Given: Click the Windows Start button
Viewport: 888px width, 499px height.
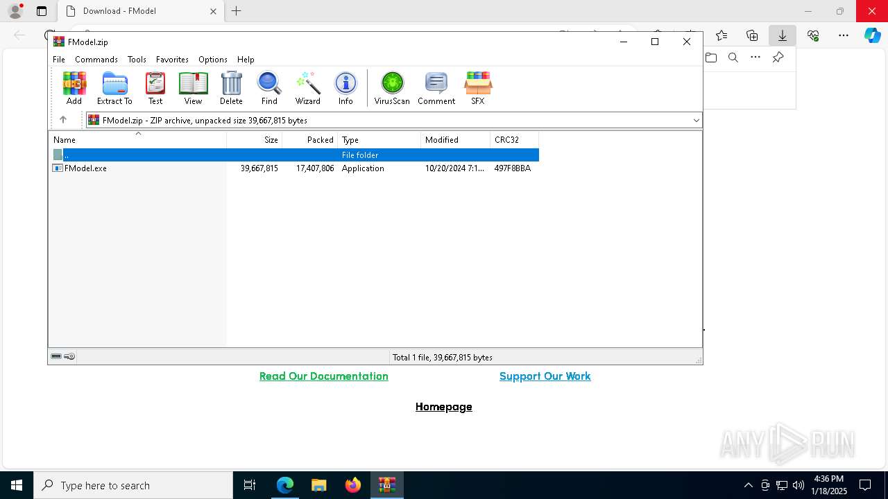Looking at the screenshot, I should click(x=17, y=485).
